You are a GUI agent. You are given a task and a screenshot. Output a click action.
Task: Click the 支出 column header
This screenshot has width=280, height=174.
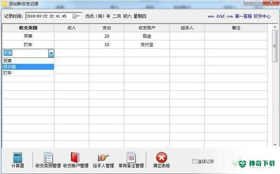[106, 28]
